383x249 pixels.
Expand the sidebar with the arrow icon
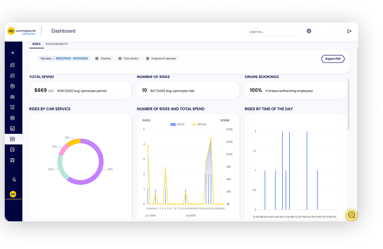point(12,53)
